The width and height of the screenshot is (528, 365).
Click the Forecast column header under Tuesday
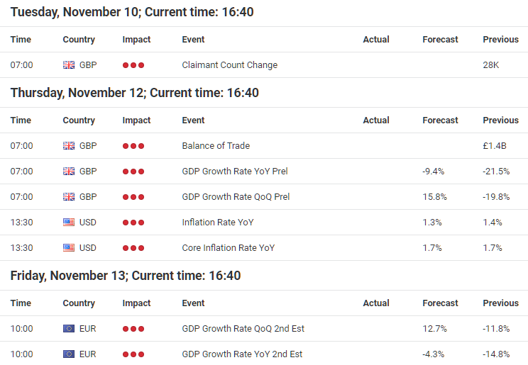[x=440, y=40]
